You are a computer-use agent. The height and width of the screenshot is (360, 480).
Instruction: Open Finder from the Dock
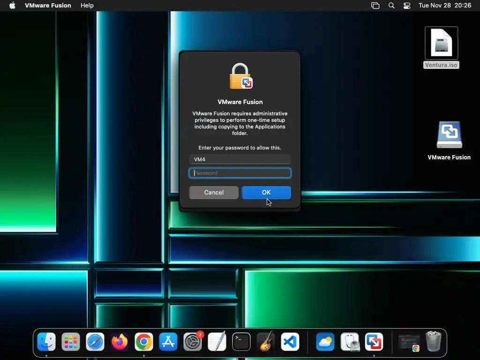point(46,342)
